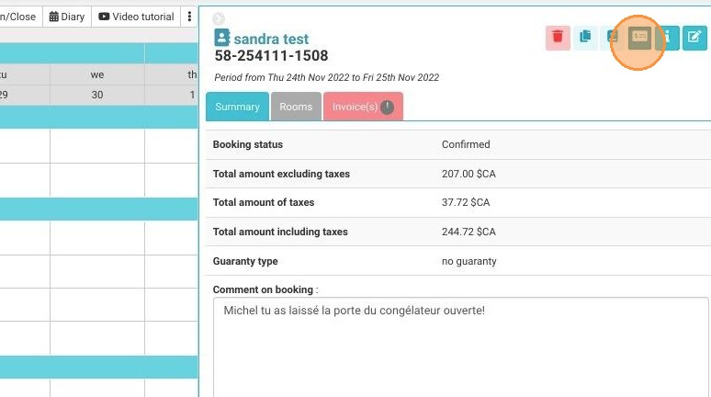Select the we column header in the calendar
Viewport: 711px width, 397px height.
(97, 74)
